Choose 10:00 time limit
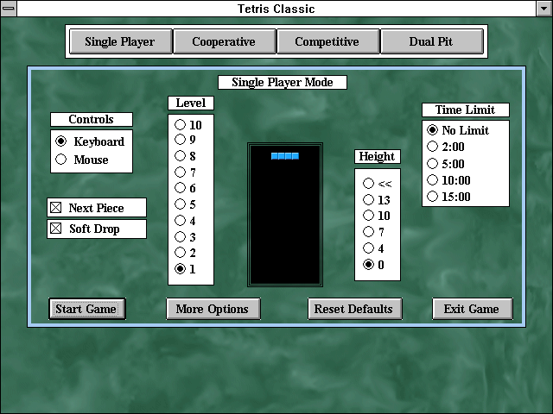 click(x=448, y=180)
